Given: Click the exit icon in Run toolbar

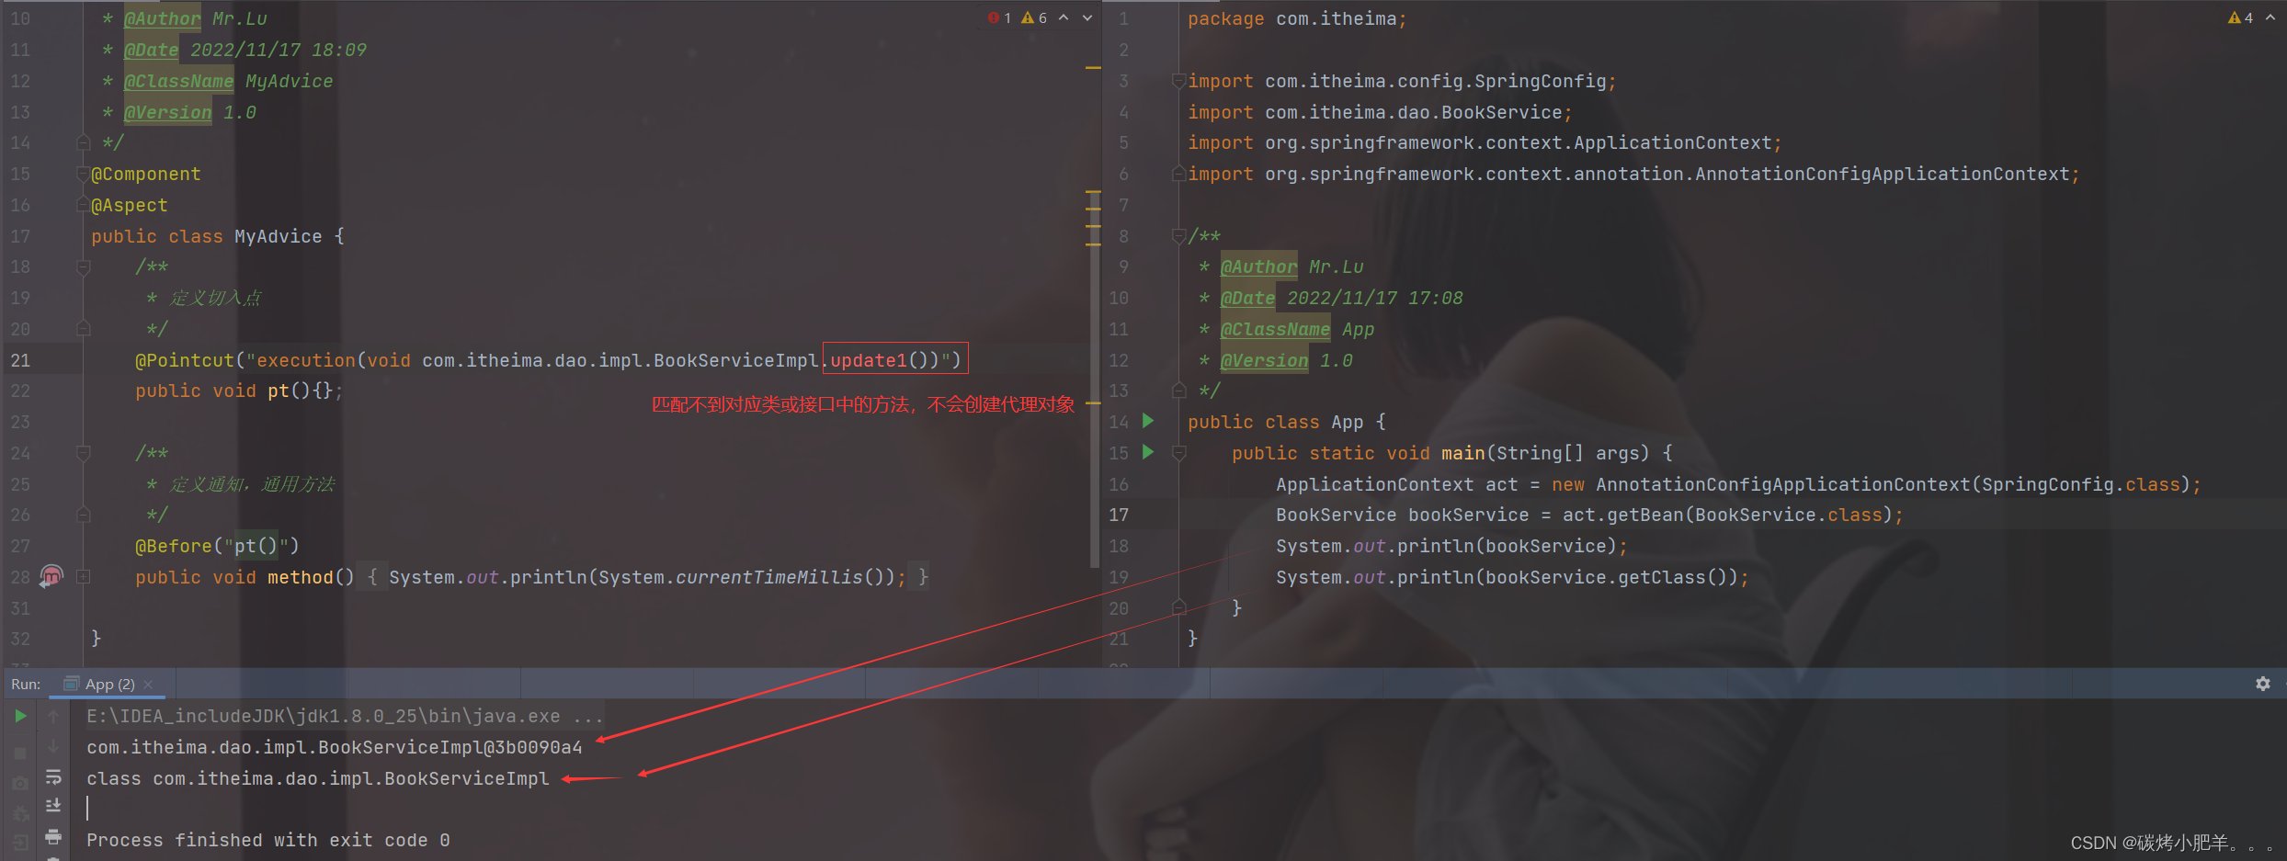Looking at the screenshot, I should pos(20,841).
